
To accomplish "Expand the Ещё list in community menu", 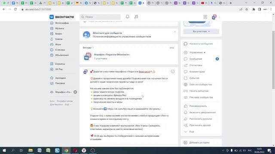I will click(192, 132).
